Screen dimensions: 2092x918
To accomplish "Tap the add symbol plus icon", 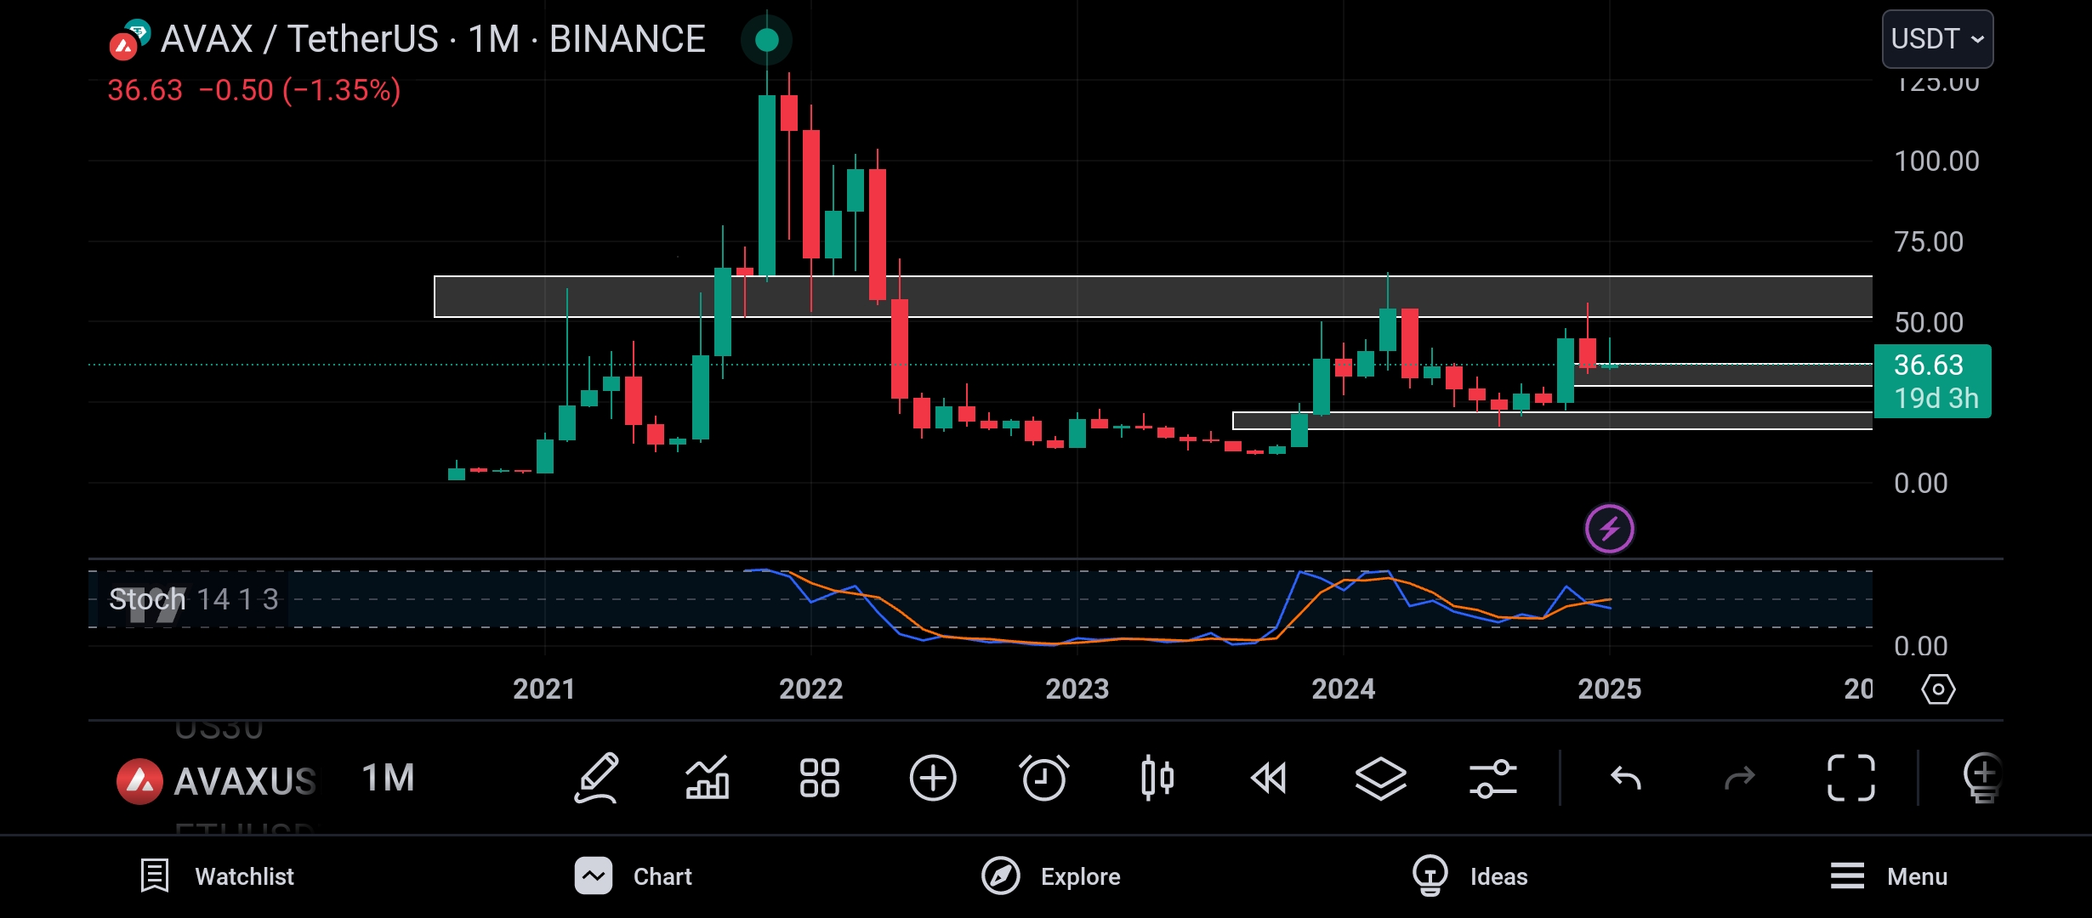I will tap(933, 778).
